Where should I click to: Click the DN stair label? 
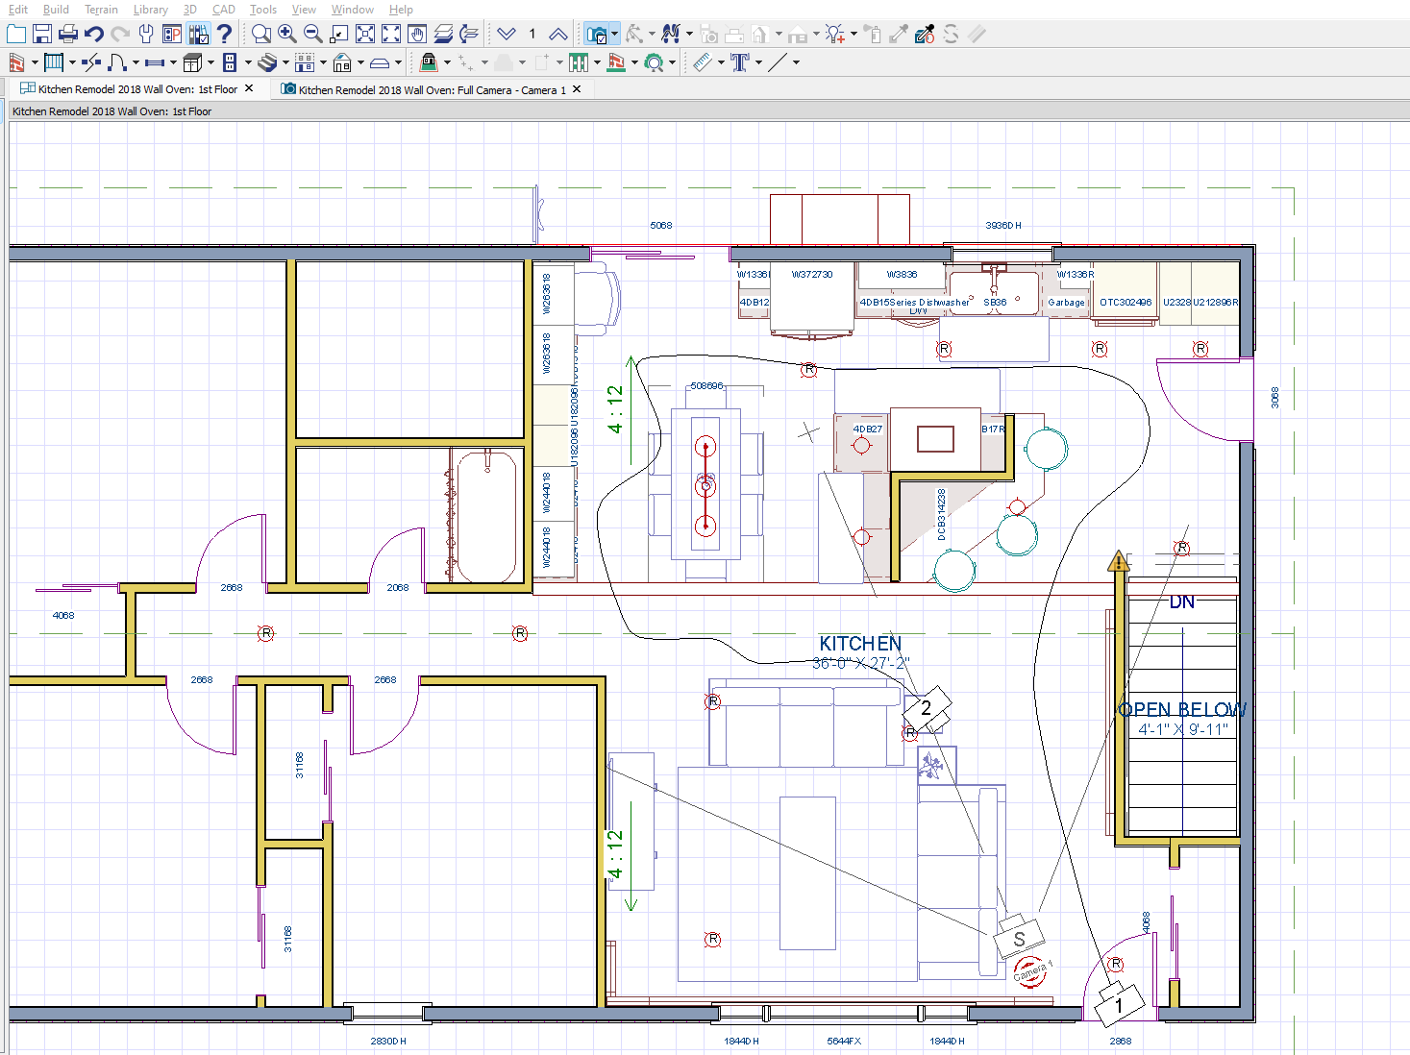[x=1182, y=602]
